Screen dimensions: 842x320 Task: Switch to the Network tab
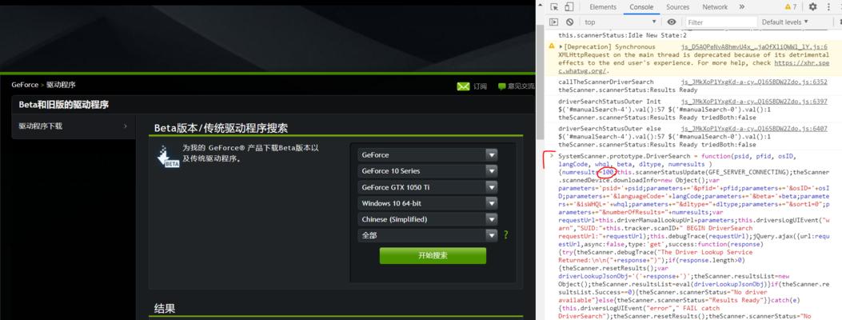pyautogui.click(x=715, y=7)
